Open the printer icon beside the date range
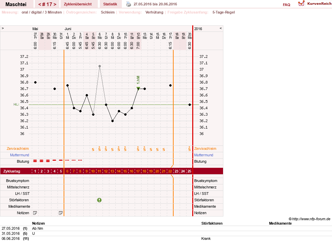Viewport: 332px width, 250px height. [x=129, y=4]
